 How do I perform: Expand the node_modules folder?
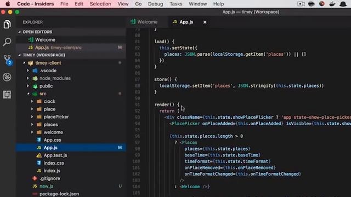[28, 78]
